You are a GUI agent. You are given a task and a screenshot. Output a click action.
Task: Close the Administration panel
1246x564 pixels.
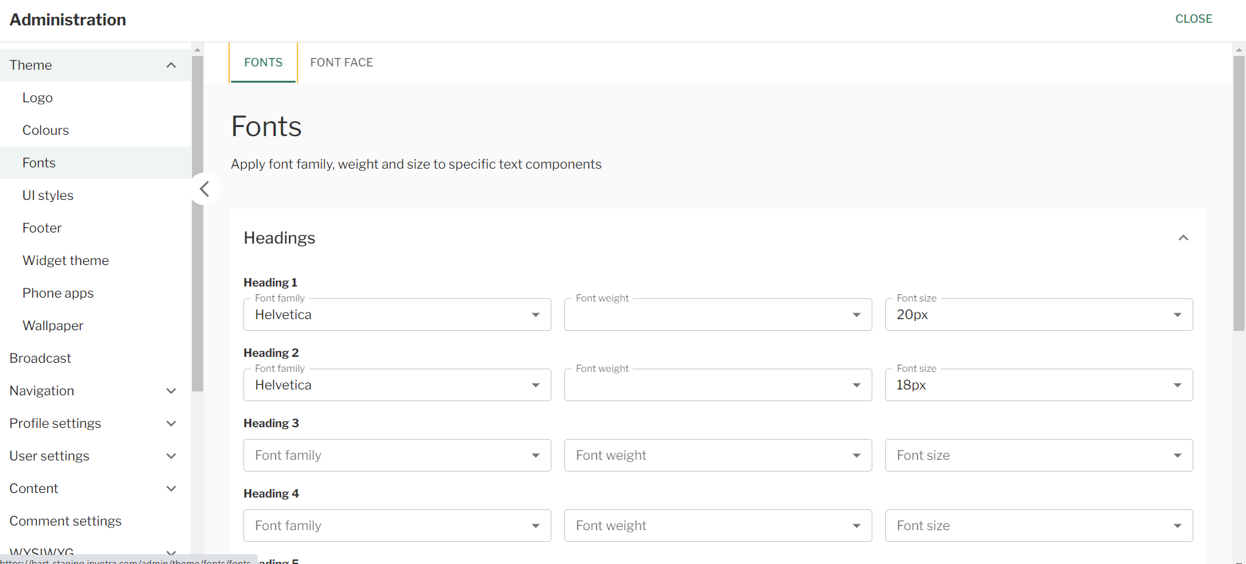[1193, 19]
